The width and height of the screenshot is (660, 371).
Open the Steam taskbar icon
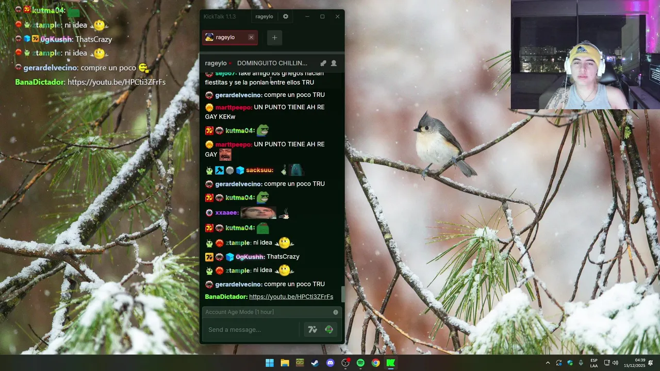(x=315, y=363)
